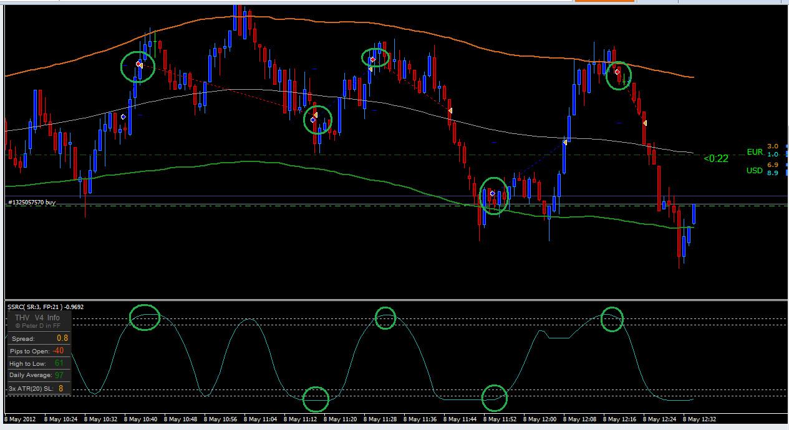Click the orange 6.9 USD strength value
This screenshot has height=430, width=789.
(x=772, y=165)
